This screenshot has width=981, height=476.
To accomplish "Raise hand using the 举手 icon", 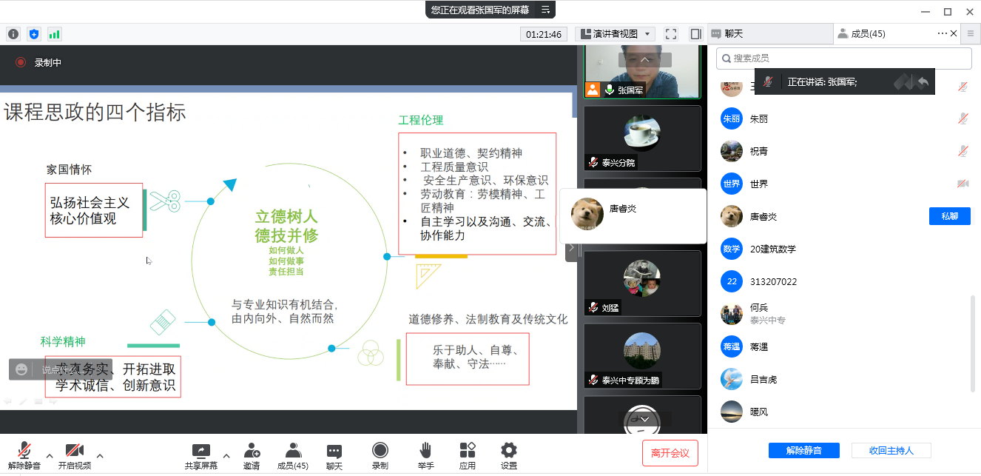I will point(425,456).
